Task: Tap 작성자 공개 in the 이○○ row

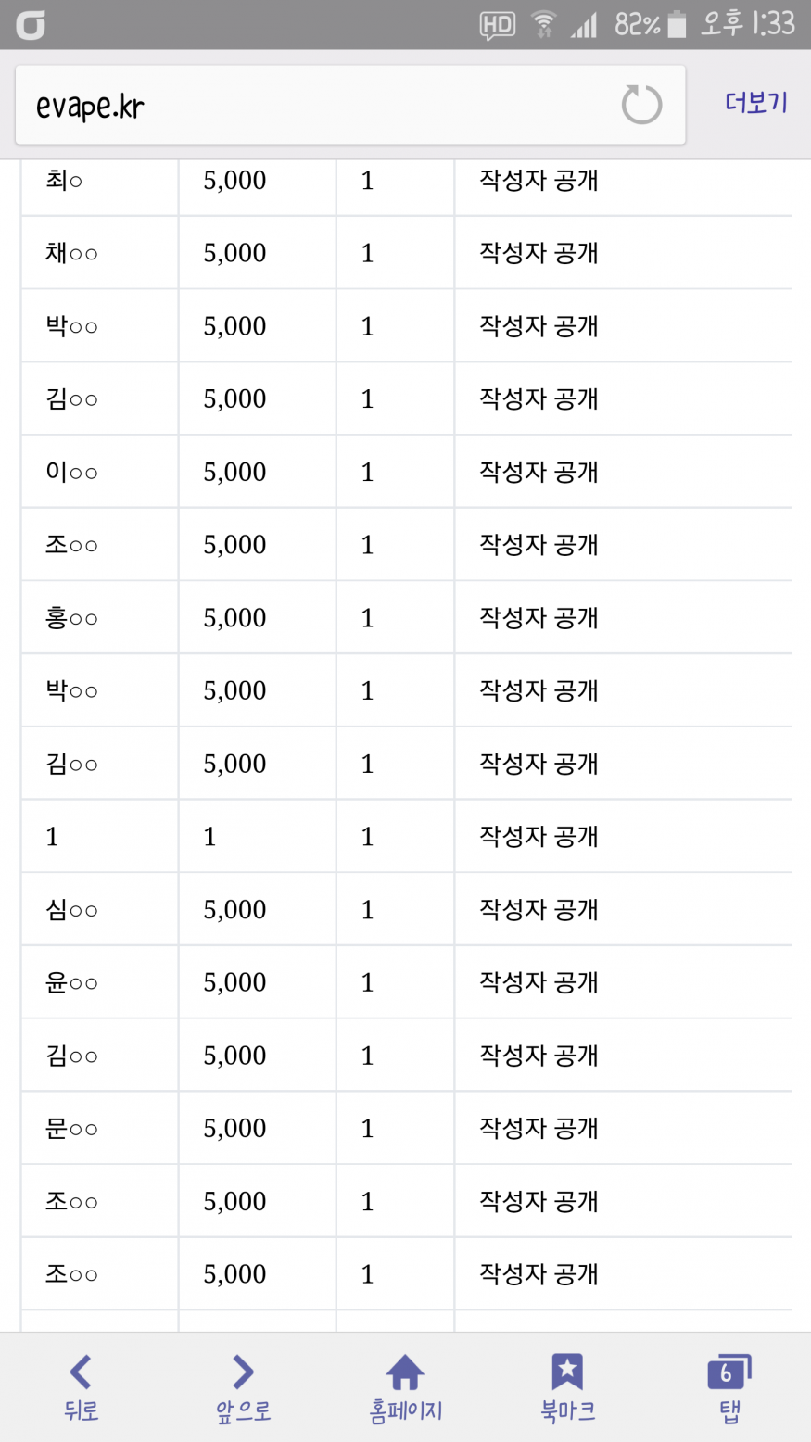Action: point(539,473)
